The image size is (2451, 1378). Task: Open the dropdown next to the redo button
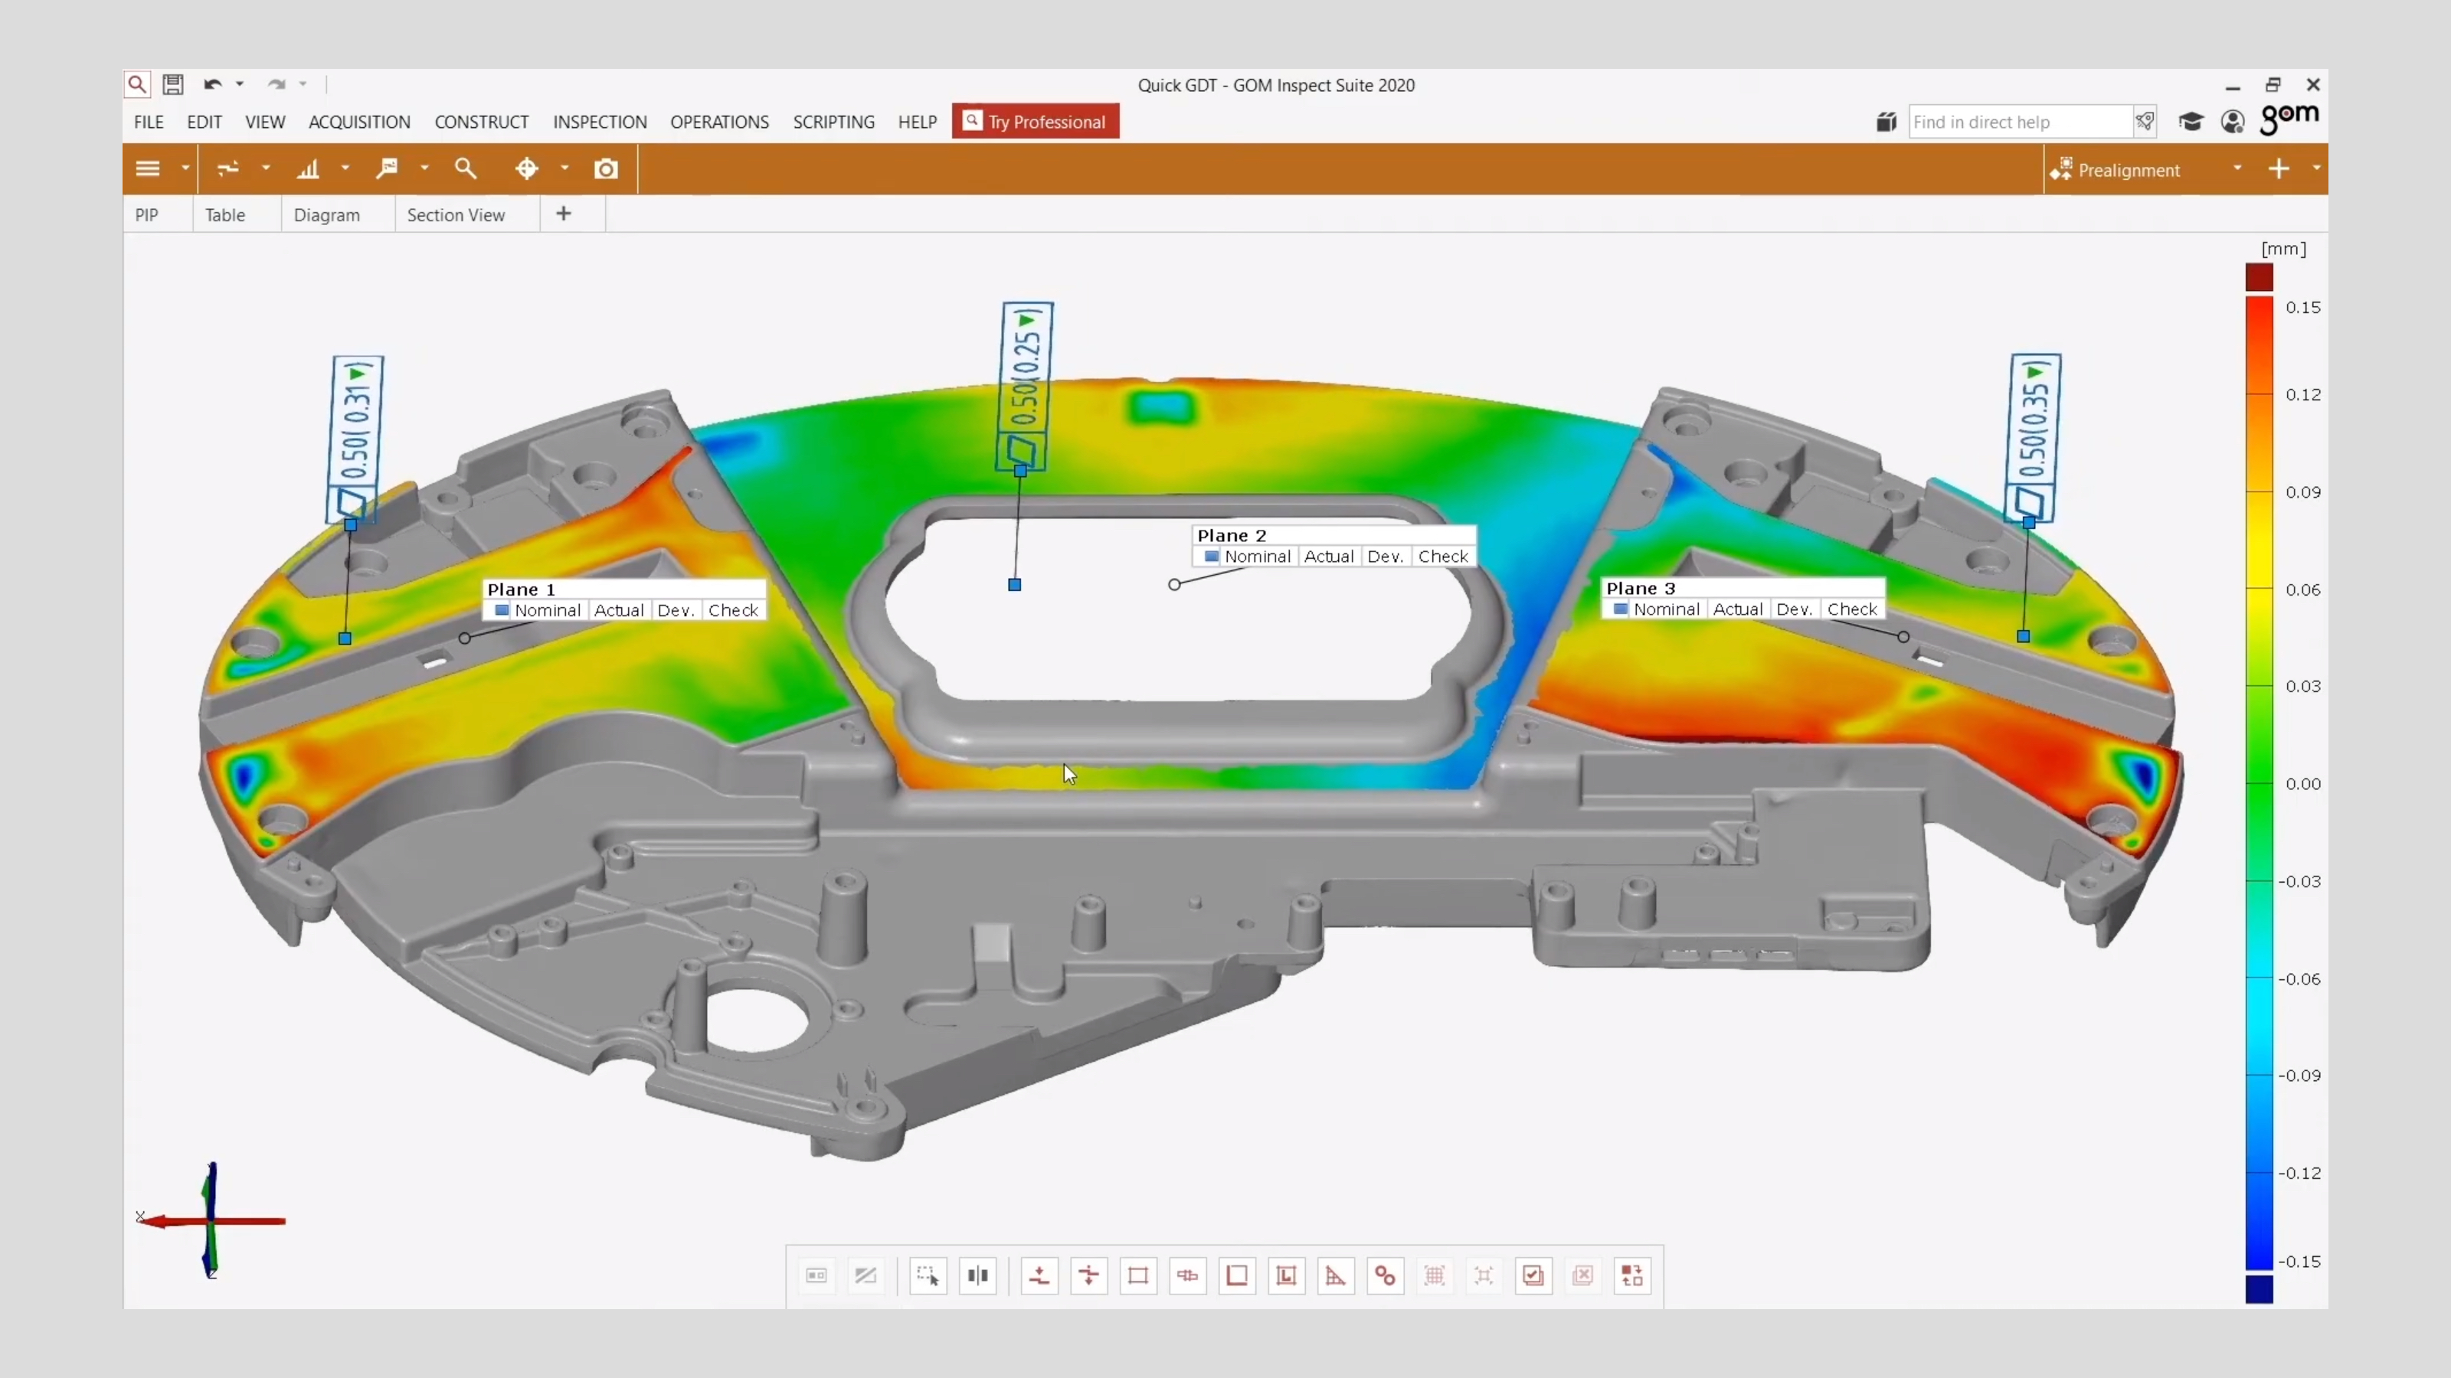click(x=303, y=83)
